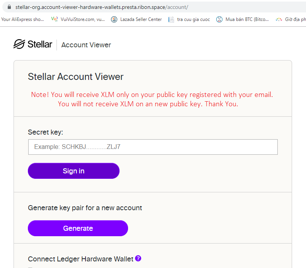Open the Lazada Seller Center bookmark label
This screenshot has width=306, height=268.
[141, 19]
